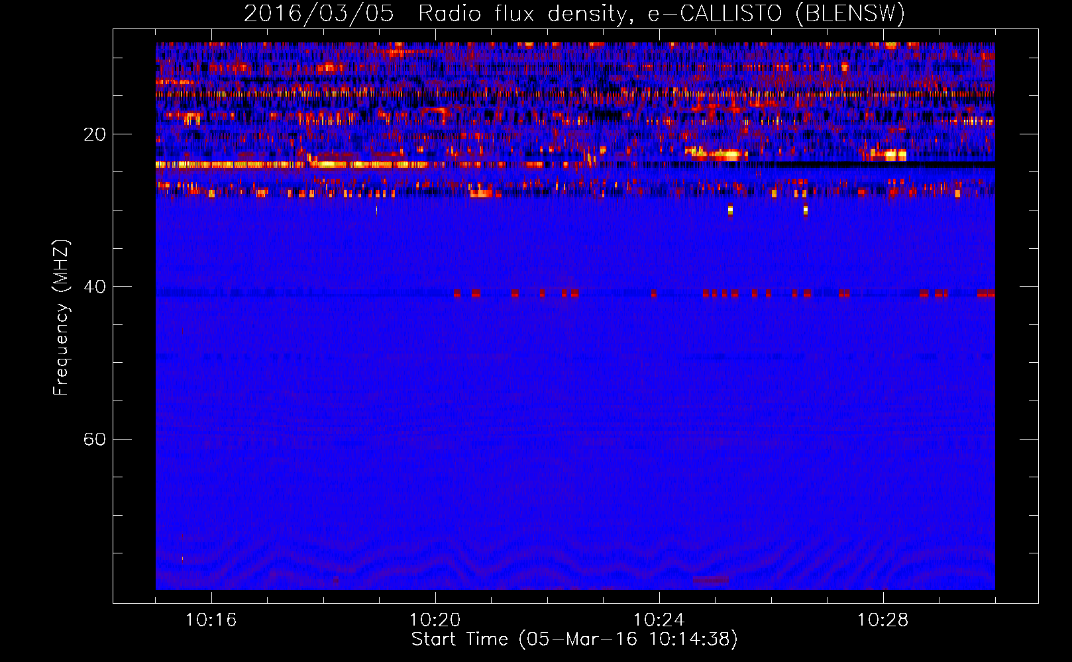Click the '10:20' time tick label

435,620
